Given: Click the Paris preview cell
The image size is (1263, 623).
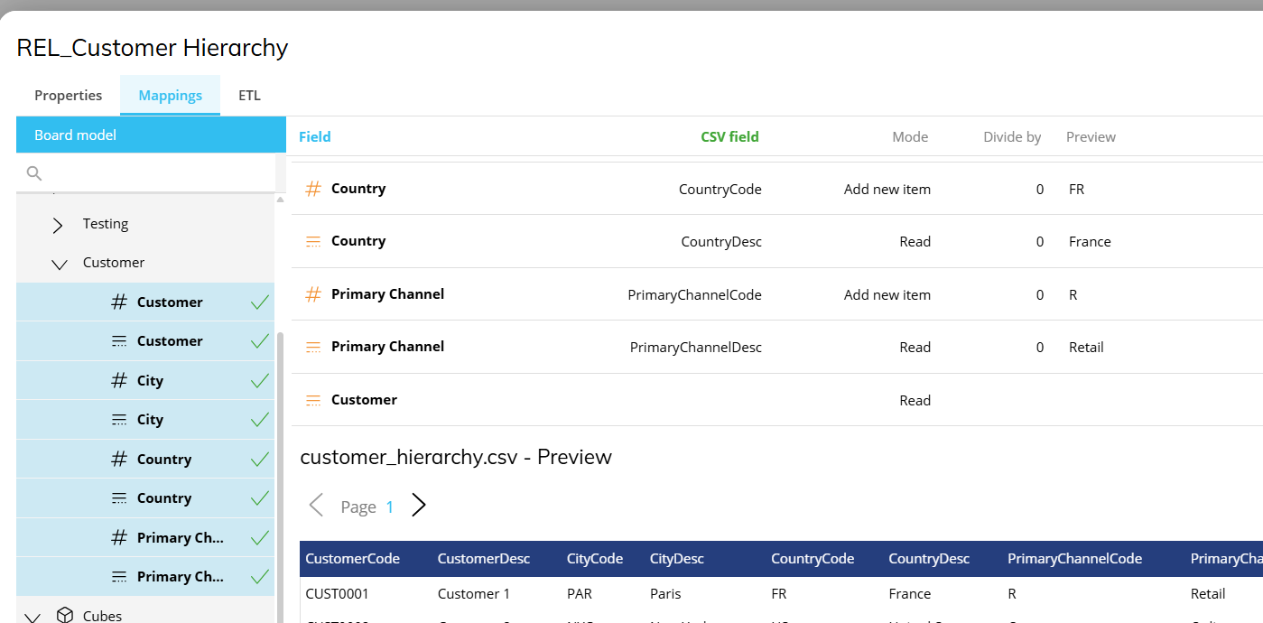Looking at the screenshot, I should click(665, 594).
